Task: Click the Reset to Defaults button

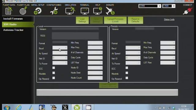Action: (135, 20)
